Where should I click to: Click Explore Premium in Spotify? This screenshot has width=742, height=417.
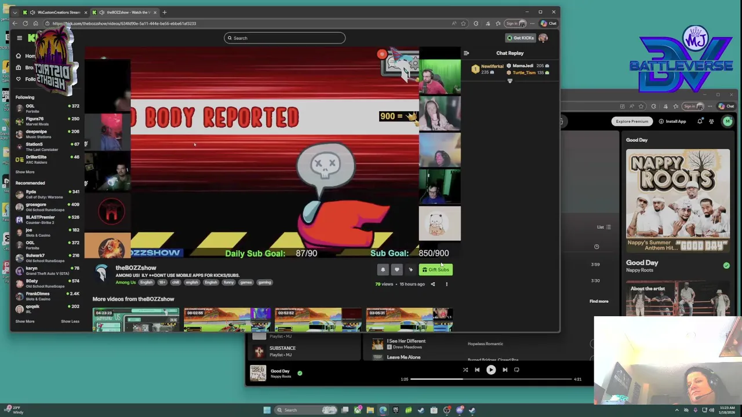click(x=632, y=122)
